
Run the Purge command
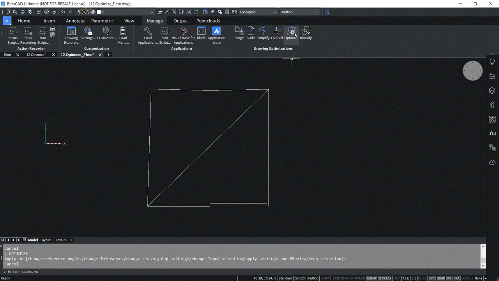pyautogui.click(x=239, y=33)
